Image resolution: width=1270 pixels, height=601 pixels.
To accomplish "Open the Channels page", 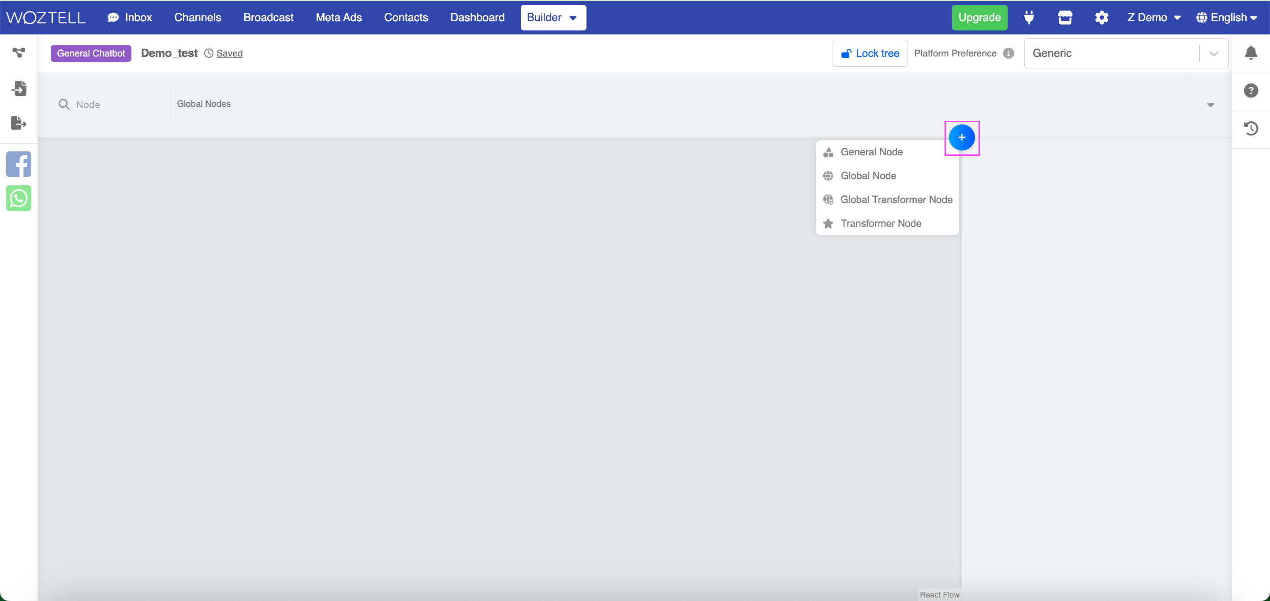I will tap(197, 17).
